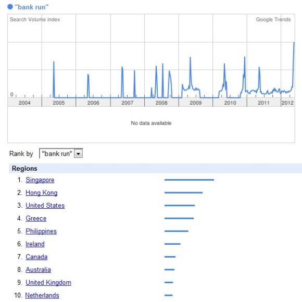Screen dimensions: 302x302
Task: Open the Ireland region link
Action: (x=35, y=244)
